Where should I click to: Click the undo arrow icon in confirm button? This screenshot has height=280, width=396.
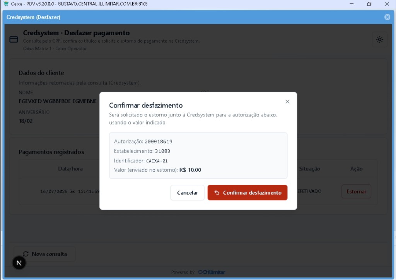coord(217,193)
